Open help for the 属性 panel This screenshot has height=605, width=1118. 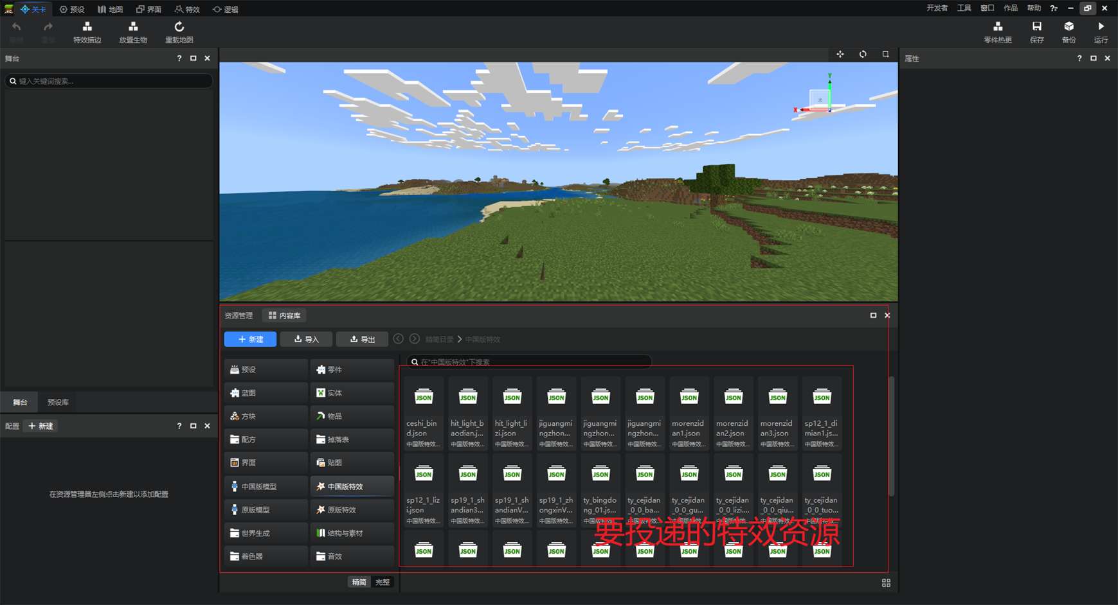[1079, 58]
